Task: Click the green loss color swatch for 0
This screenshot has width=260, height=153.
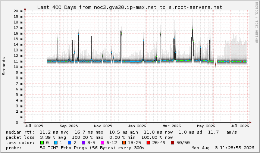Action: (42, 143)
